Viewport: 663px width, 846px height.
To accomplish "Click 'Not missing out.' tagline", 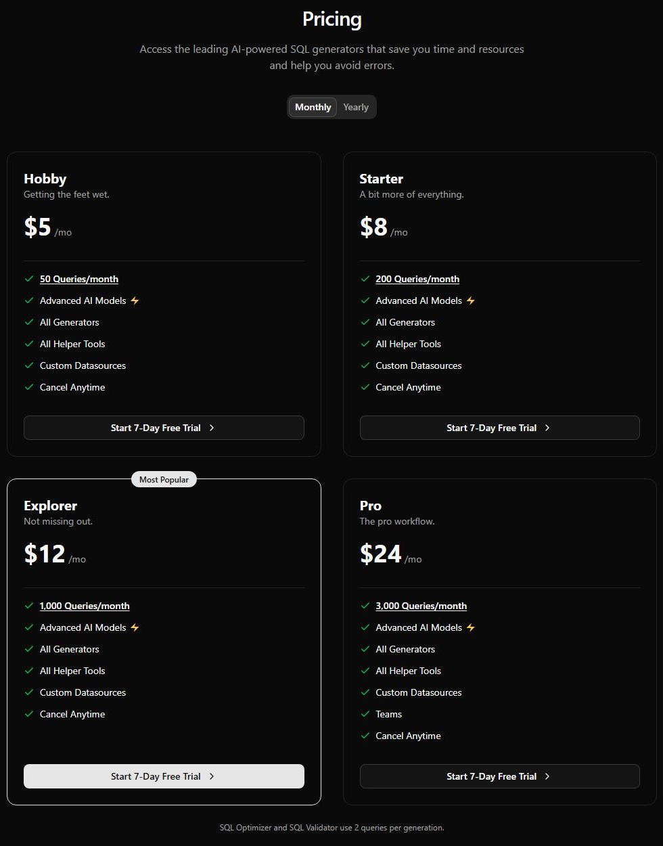I will tap(58, 521).
